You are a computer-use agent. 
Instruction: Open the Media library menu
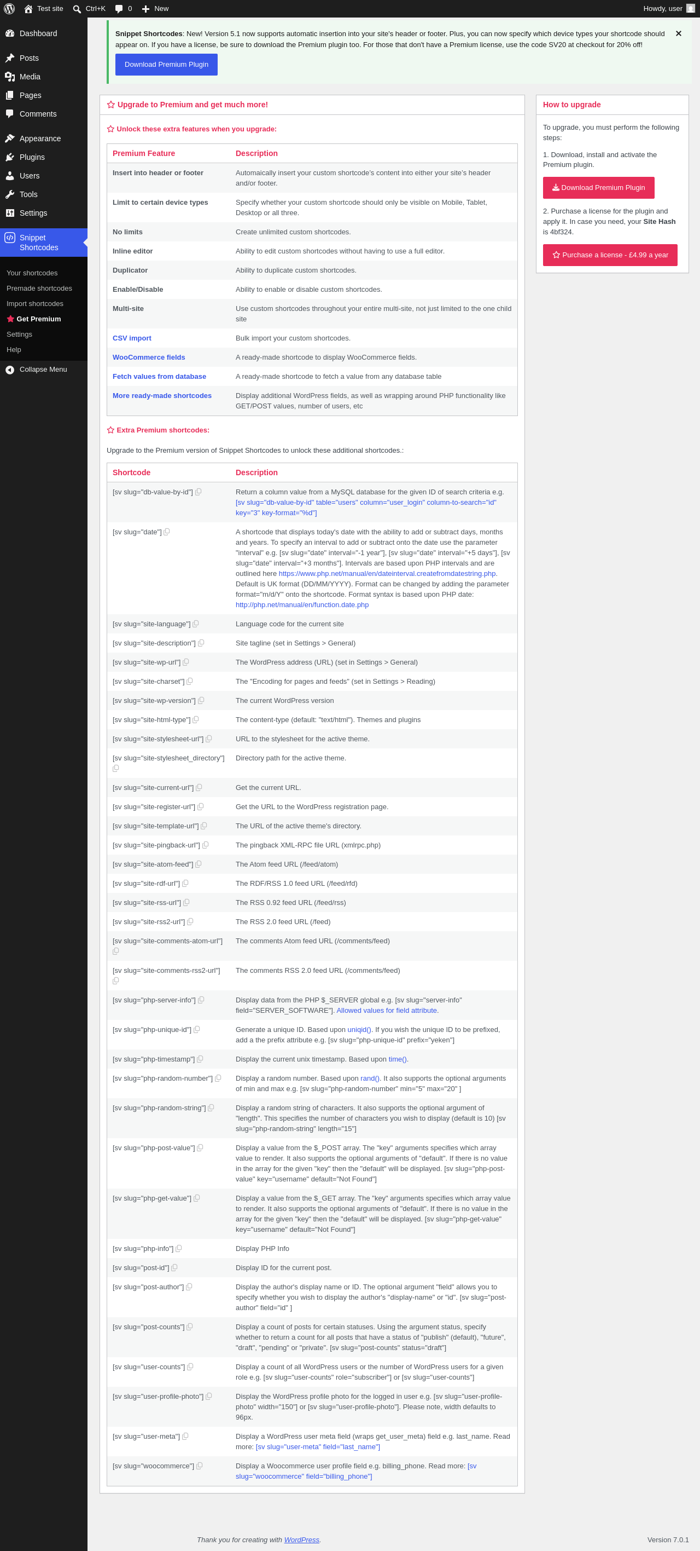pos(43,77)
